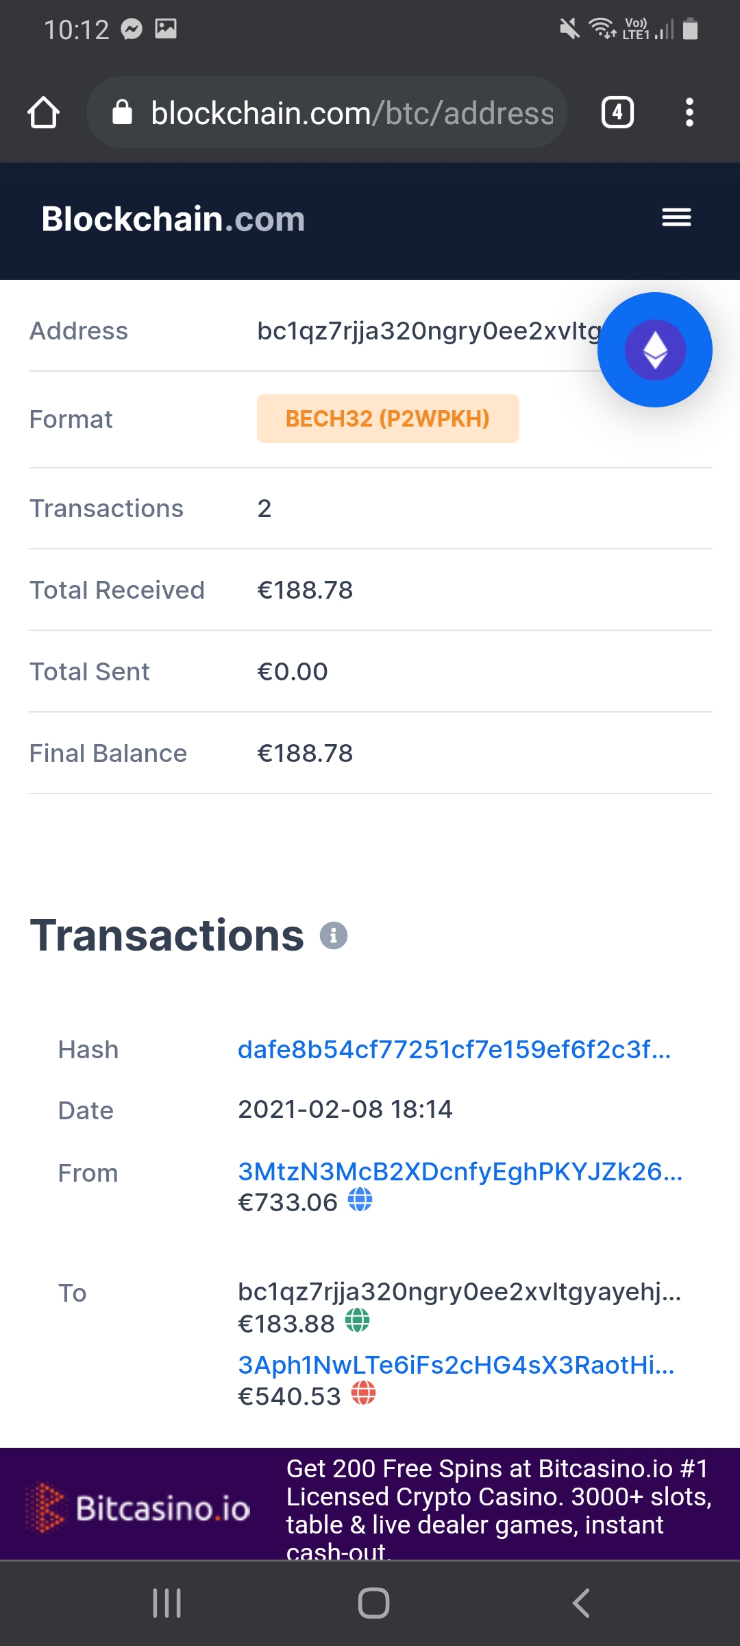
Task: Tap the info icon beside Transactions heading
Action: point(334,934)
